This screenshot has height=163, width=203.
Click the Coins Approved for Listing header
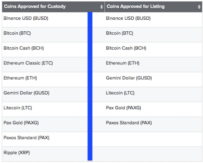(x=135, y=6)
